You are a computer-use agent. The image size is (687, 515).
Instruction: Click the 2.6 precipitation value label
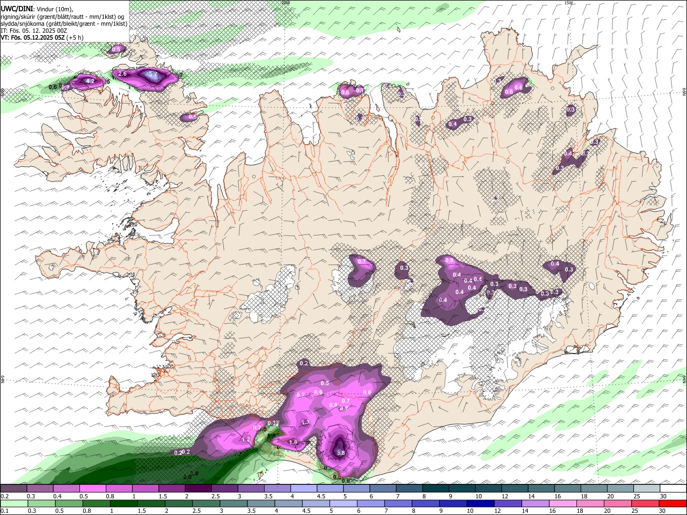[x=122, y=74]
